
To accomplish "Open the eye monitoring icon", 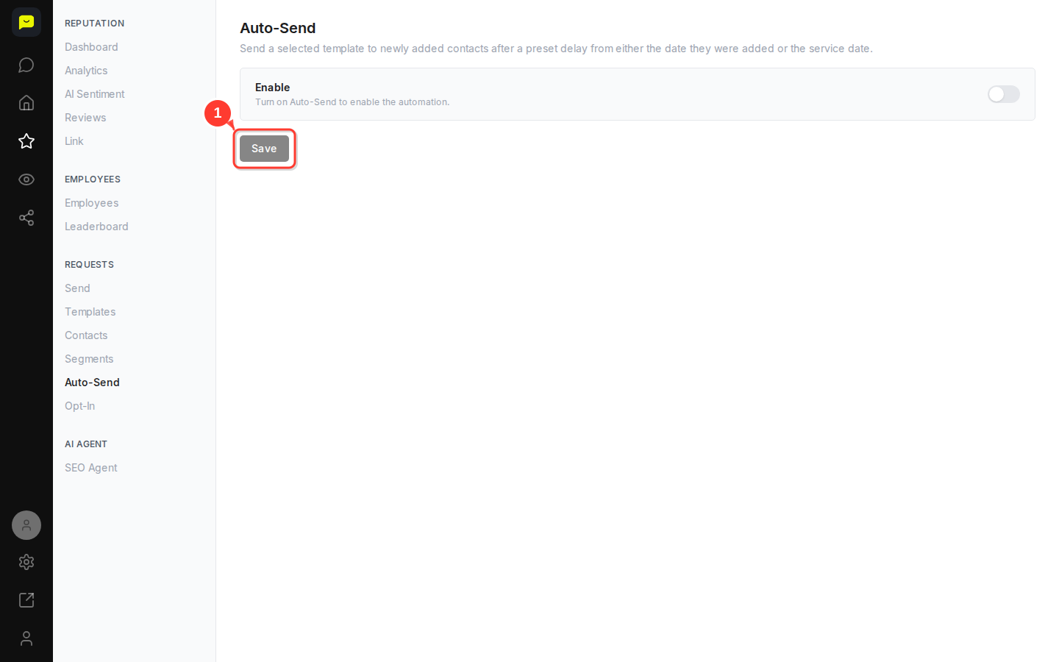I will (x=26, y=179).
